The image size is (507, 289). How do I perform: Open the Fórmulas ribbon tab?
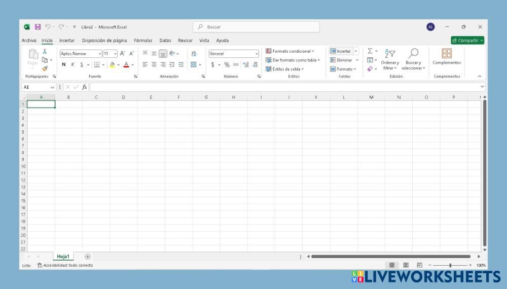pyautogui.click(x=143, y=41)
